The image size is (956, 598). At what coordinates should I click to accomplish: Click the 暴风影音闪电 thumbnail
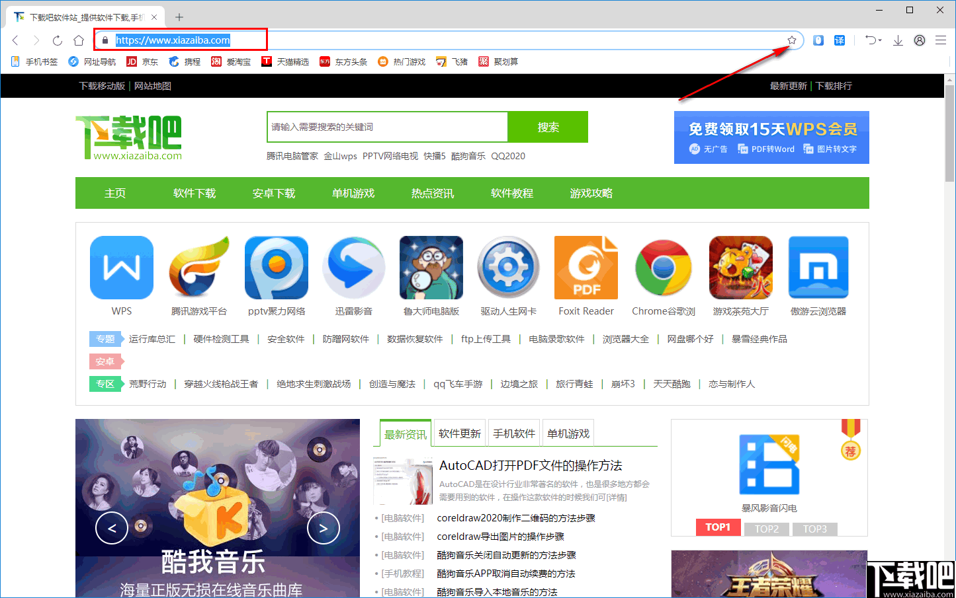(769, 466)
